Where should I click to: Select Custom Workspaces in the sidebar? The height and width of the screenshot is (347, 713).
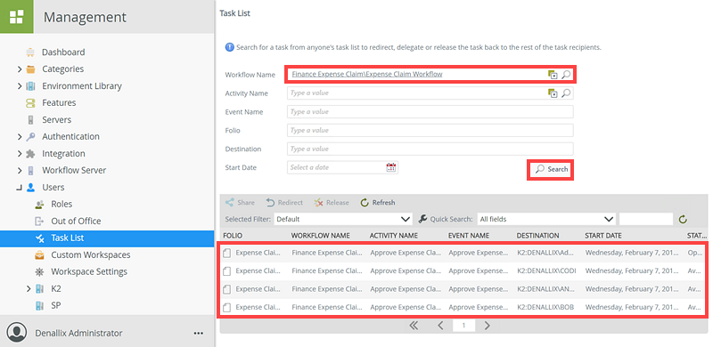[x=91, y=254]
